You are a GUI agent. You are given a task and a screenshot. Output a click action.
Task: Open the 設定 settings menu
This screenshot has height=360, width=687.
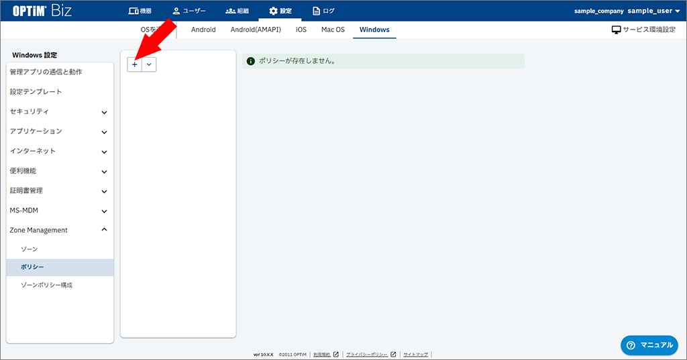[280, 11]
